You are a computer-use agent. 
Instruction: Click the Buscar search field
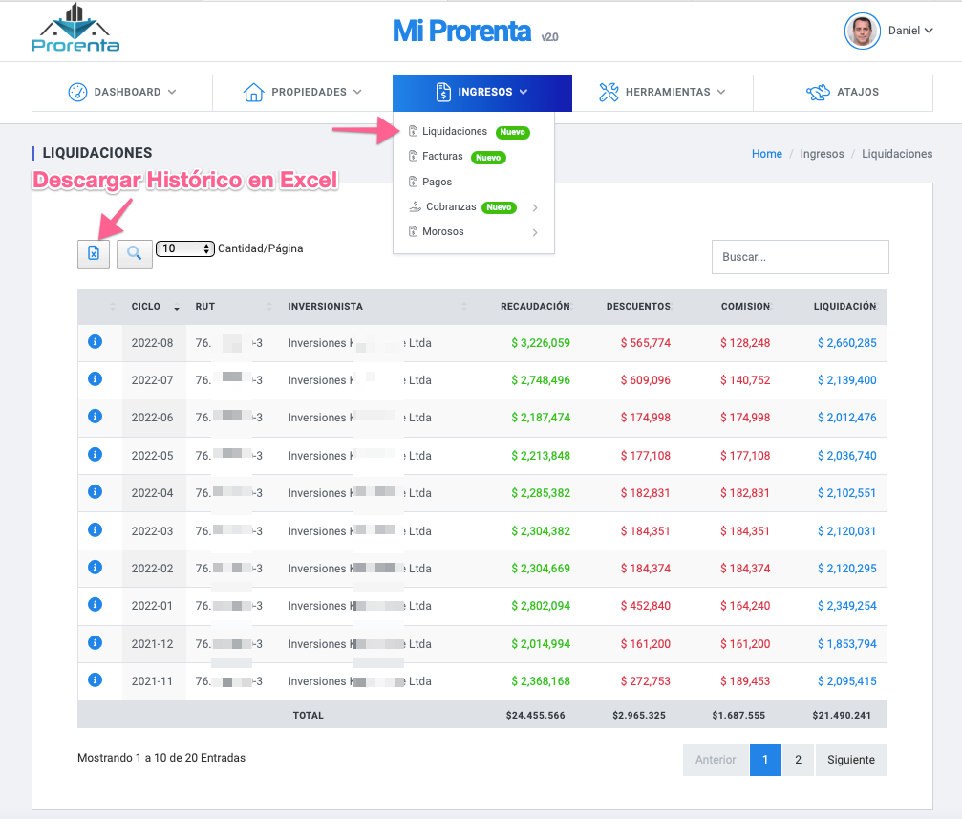[x=800, y=257]
